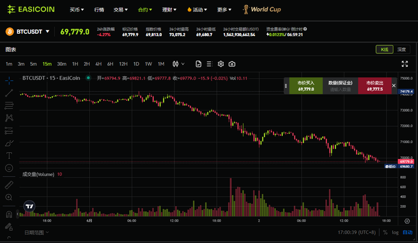Click the TradingView logo badge

coord(30,206)
